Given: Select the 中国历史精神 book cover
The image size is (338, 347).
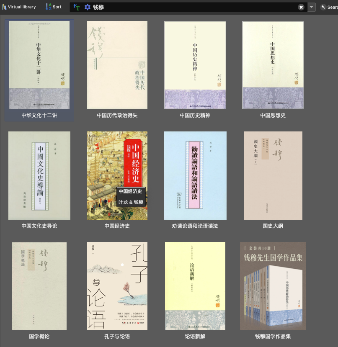Looking at the screenshot, I should click(195, 65).
